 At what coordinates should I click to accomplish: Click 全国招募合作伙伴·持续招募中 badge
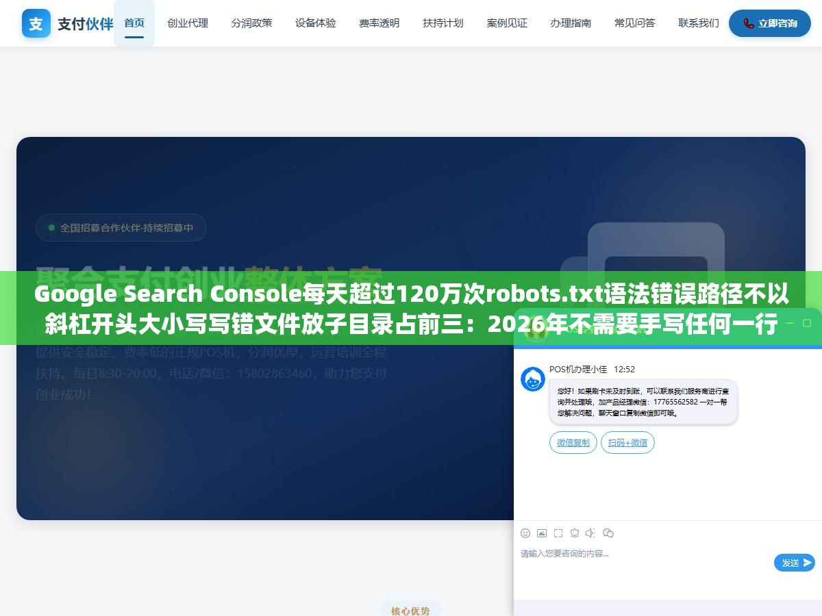tap(121, 228)
